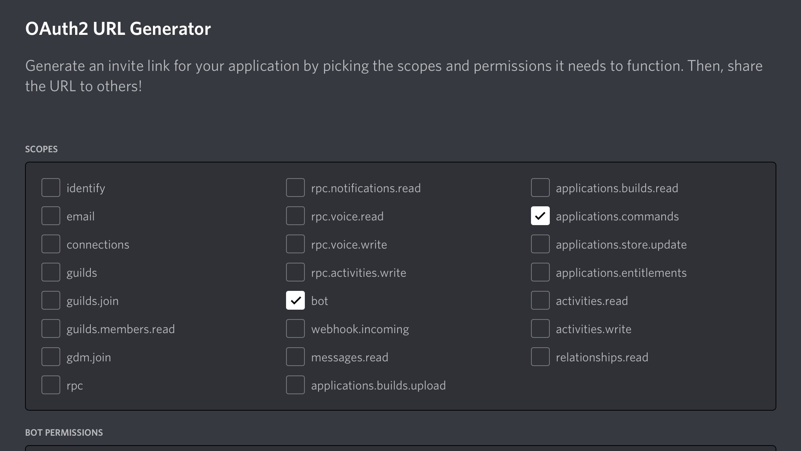Check rpc.activities.write scope
Image resolution: width=801 pixels, height=451 pixels.
(295, 272)
